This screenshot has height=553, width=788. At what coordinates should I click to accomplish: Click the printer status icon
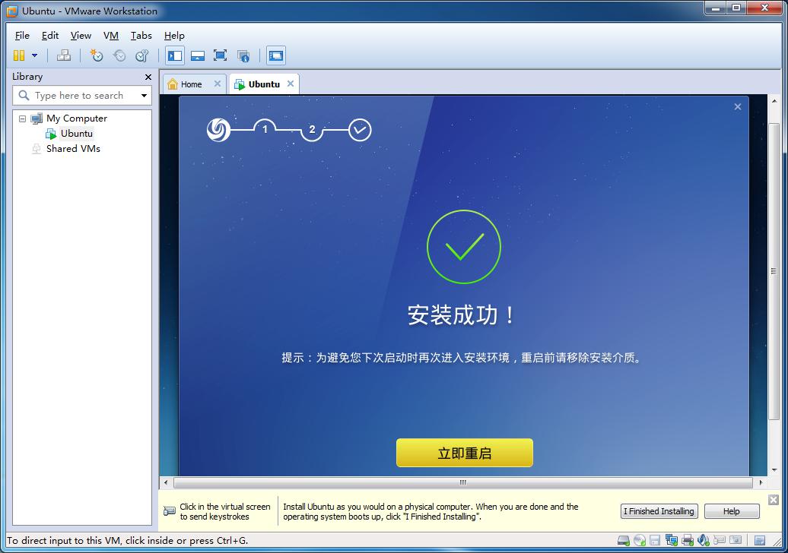tap(687, 540)
